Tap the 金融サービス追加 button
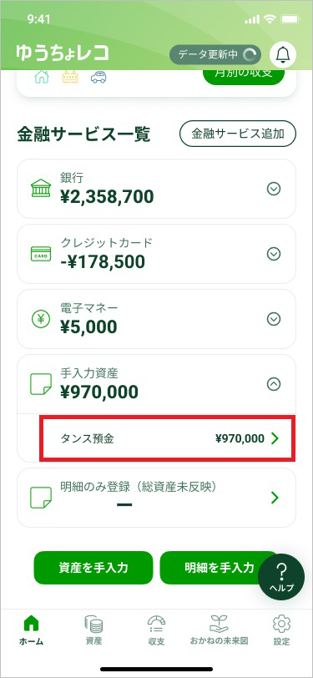313x678 pixels. (238, 134)
